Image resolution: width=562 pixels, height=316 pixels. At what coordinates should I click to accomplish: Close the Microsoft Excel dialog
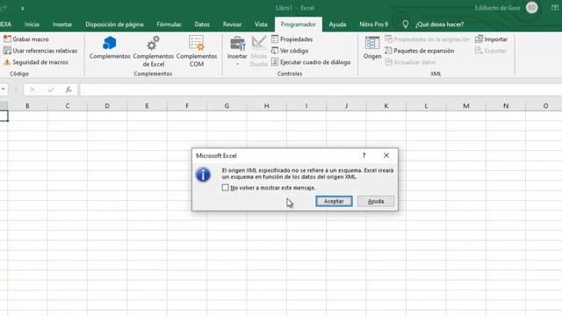pos(386,155)
